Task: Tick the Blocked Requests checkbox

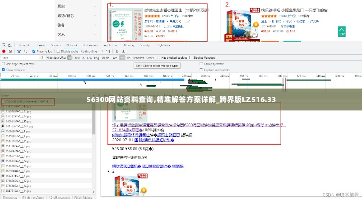Action: pyautogui.click(x=191, y=58)
